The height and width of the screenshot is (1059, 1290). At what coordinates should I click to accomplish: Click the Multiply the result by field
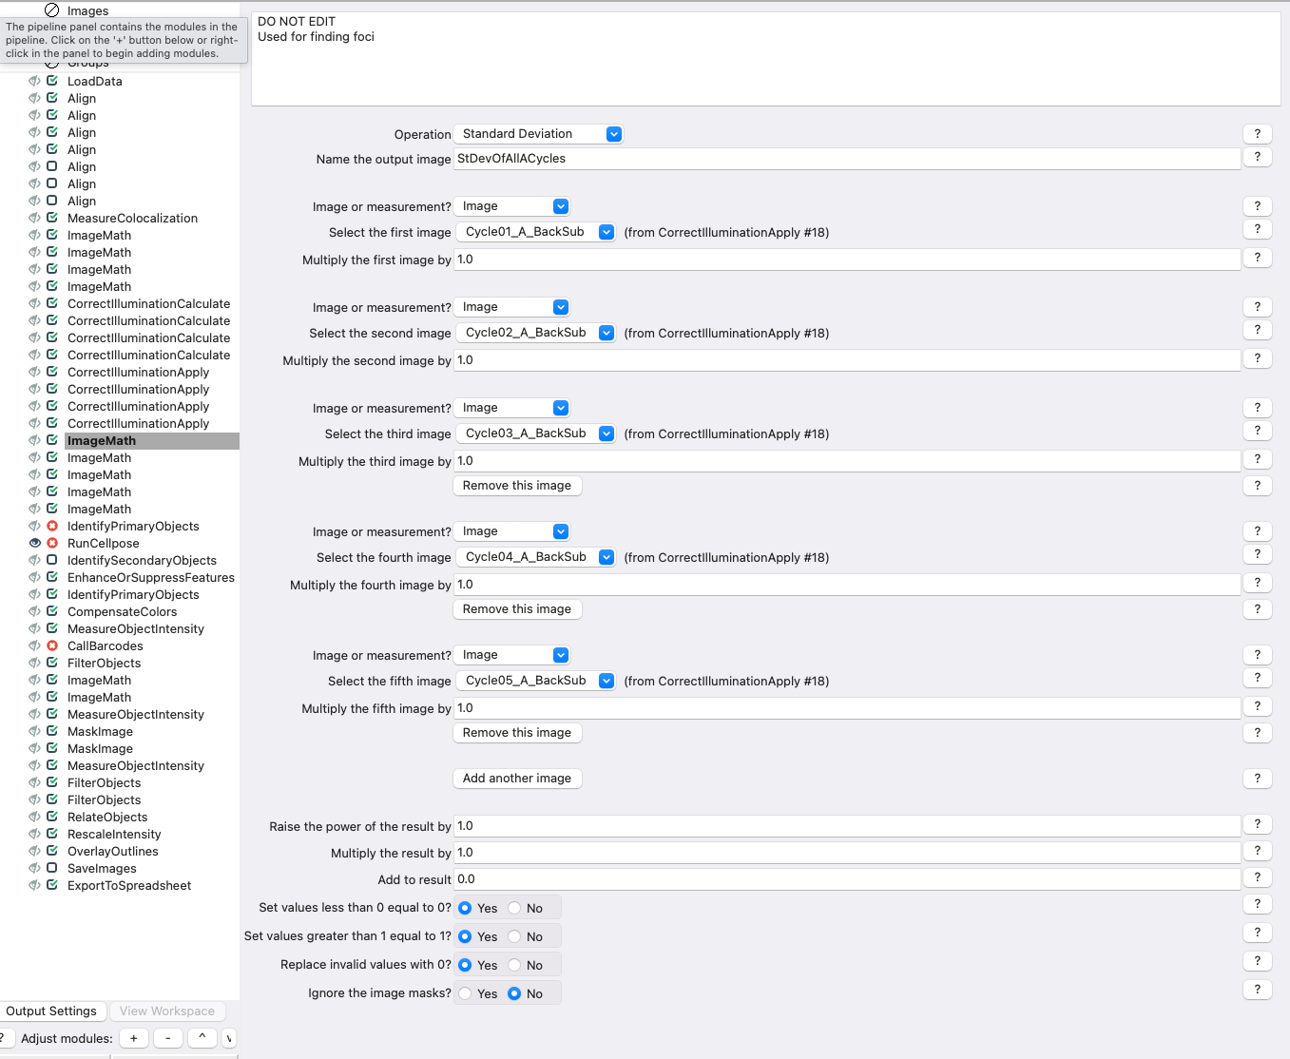click(x=846, y=852)
